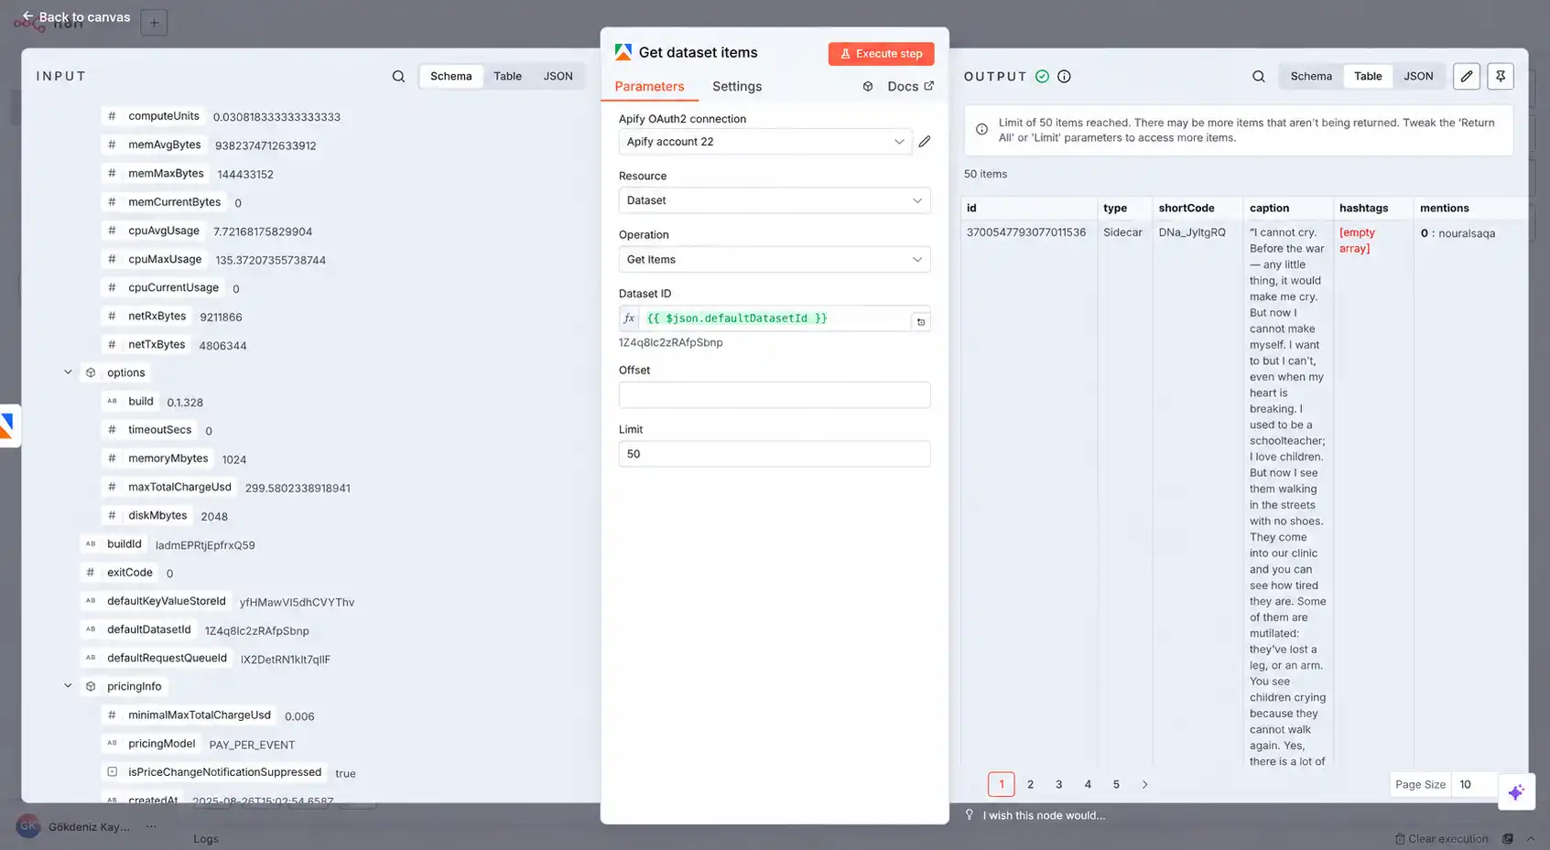The image size is (1550, 850).
Task: Click the Execute step button
Action: click(882, 54)
